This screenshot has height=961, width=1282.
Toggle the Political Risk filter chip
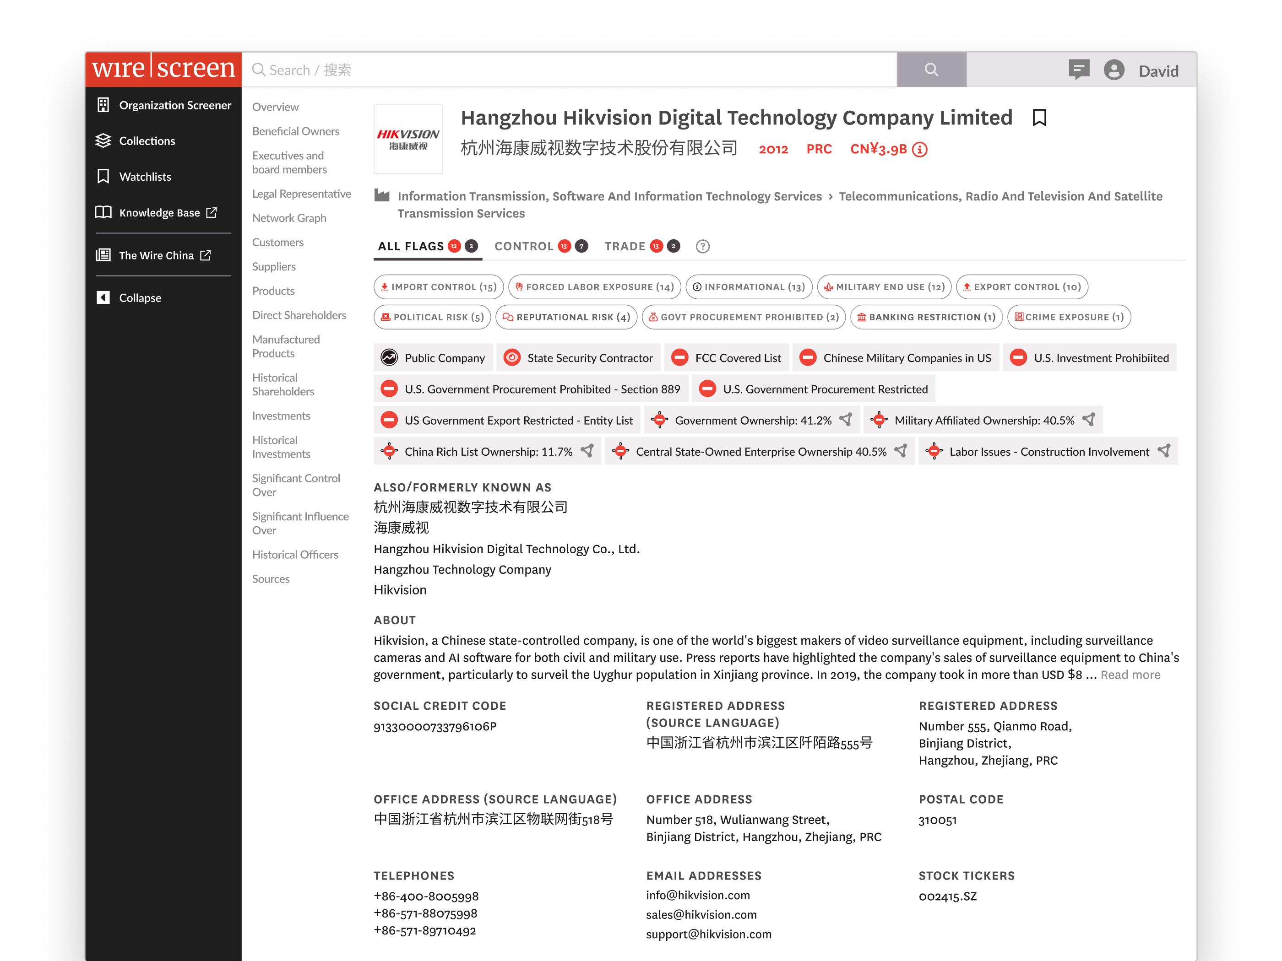click(432, 317)
